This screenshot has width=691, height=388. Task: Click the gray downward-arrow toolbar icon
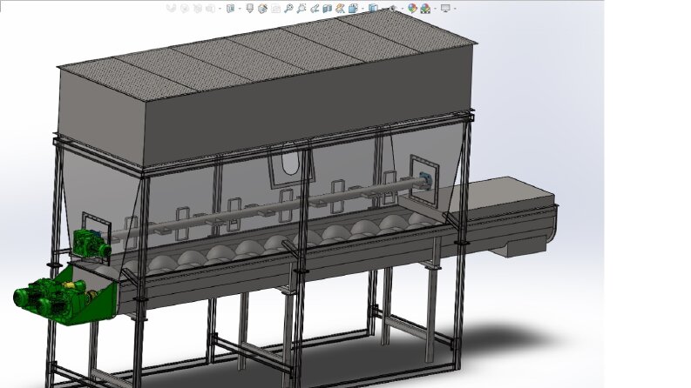249,9
